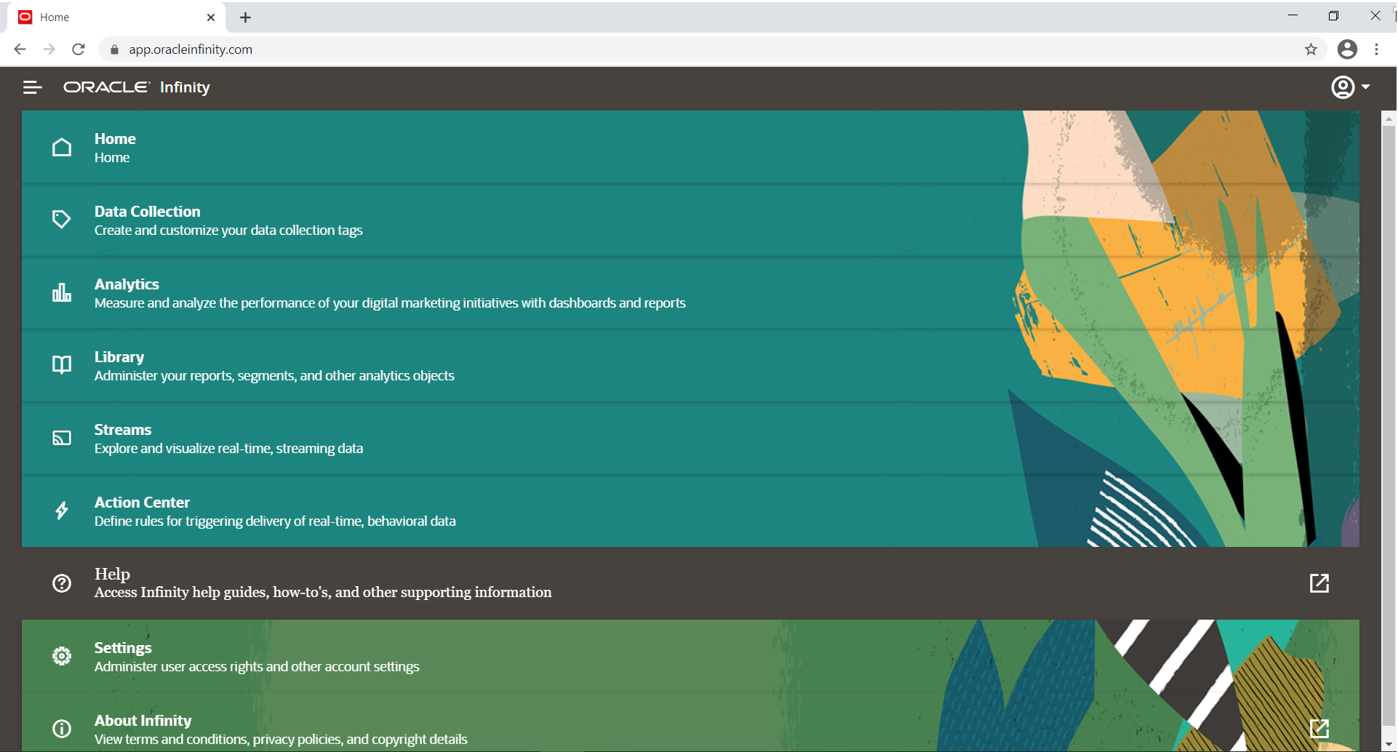Click the About Infinity info icon

62,729
